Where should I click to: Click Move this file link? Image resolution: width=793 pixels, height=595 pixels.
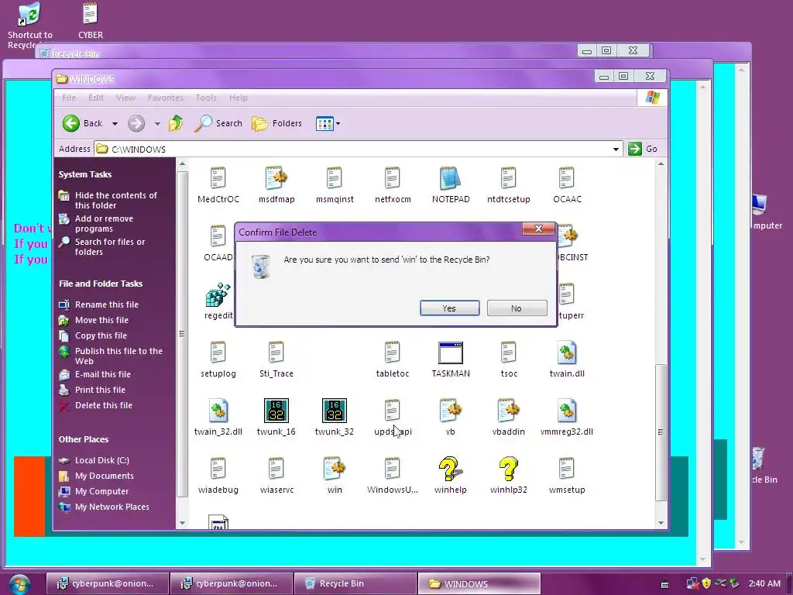[x=101, y=320]
